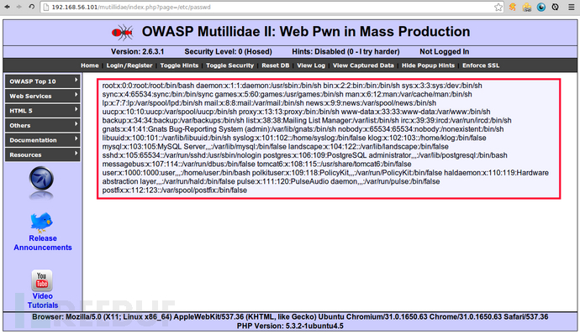The width and height of the screenshot is (580, 334).
Task: Expand Documentation sidebar menu
Action: [x=43, y=140]
